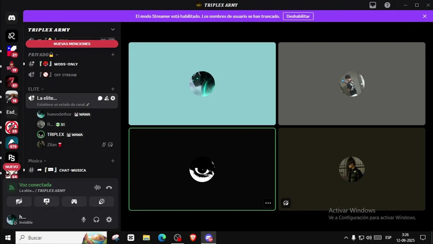
Task: Click the Windows Buscar search box
Action: [x=61, y=238]
